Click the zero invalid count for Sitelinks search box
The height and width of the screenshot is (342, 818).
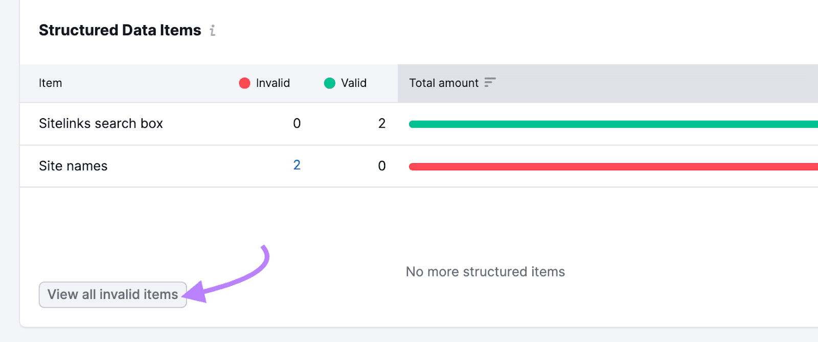point(297,123)
